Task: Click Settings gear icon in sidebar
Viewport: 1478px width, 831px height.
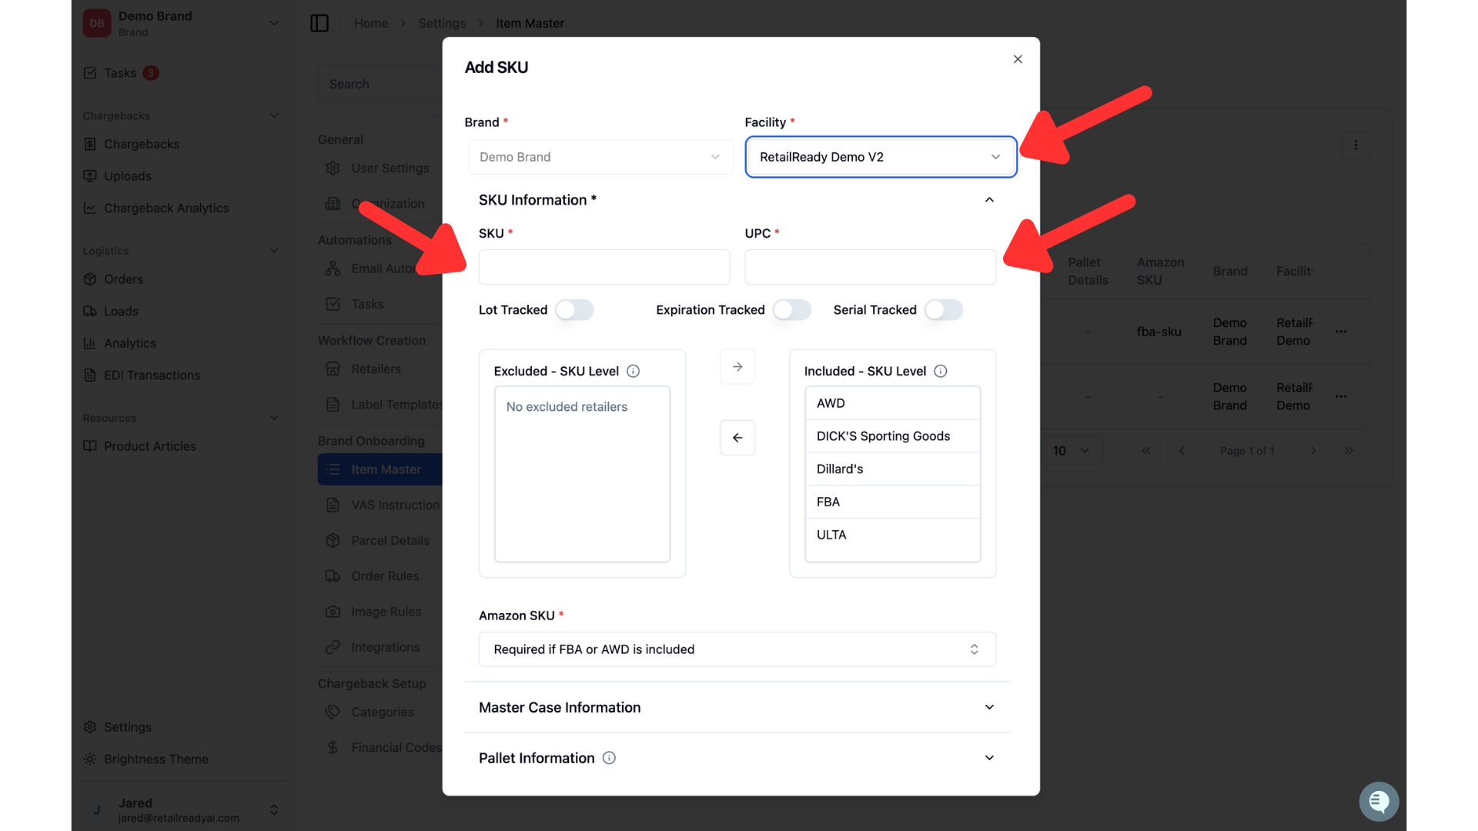Action: (x=90, y=727)
